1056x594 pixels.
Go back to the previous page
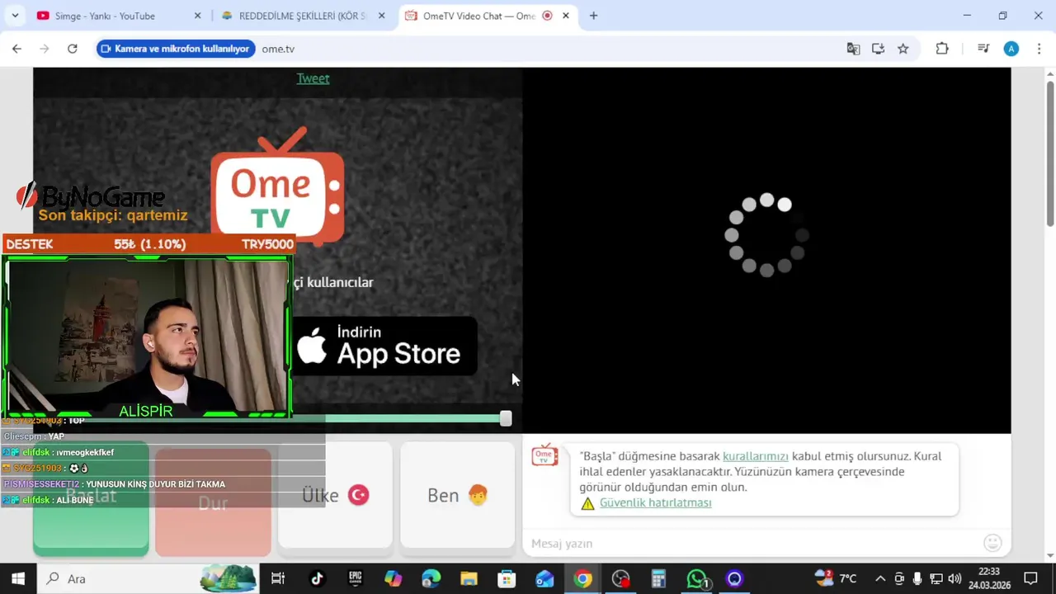16,49
